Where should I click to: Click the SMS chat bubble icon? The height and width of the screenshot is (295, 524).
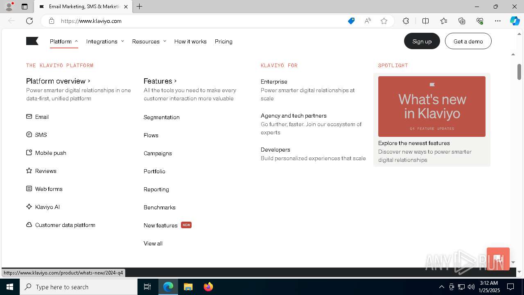click(29, 134)
